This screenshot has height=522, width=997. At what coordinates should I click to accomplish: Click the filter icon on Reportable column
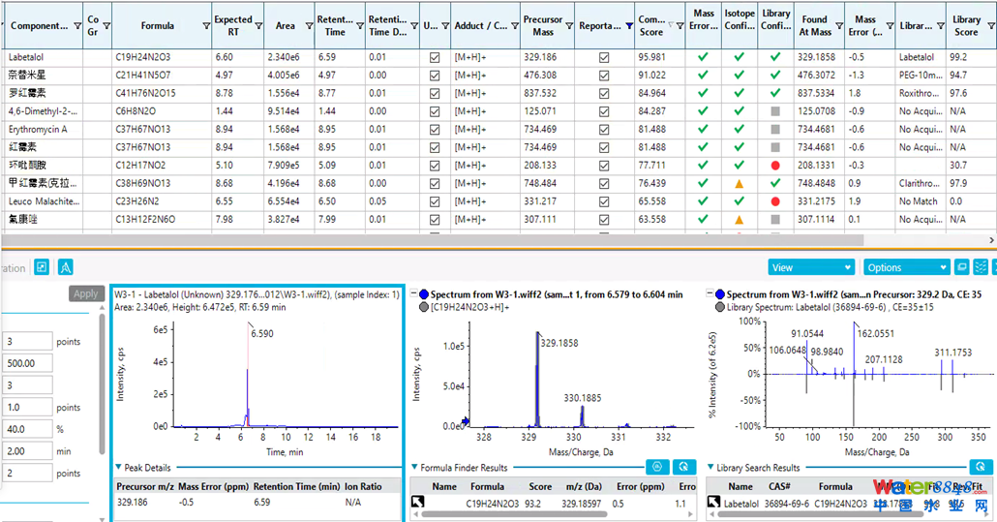[629, 26]
